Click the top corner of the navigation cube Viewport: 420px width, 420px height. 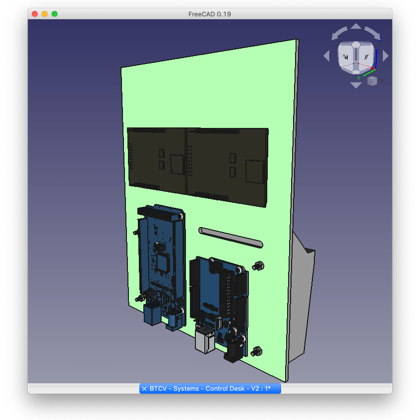point(356,44)
